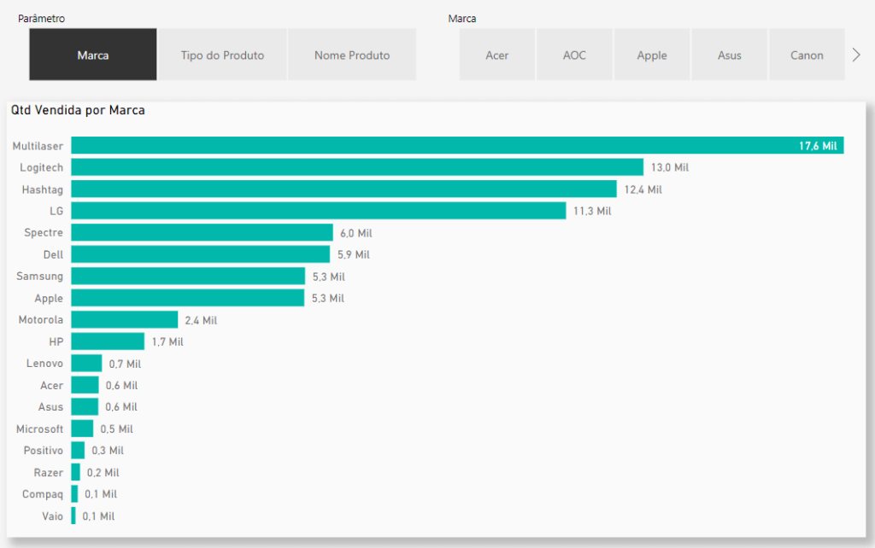Click the 12,4 Mil data label
Viewport: 875px width, 548px height.
coord(643,189)
